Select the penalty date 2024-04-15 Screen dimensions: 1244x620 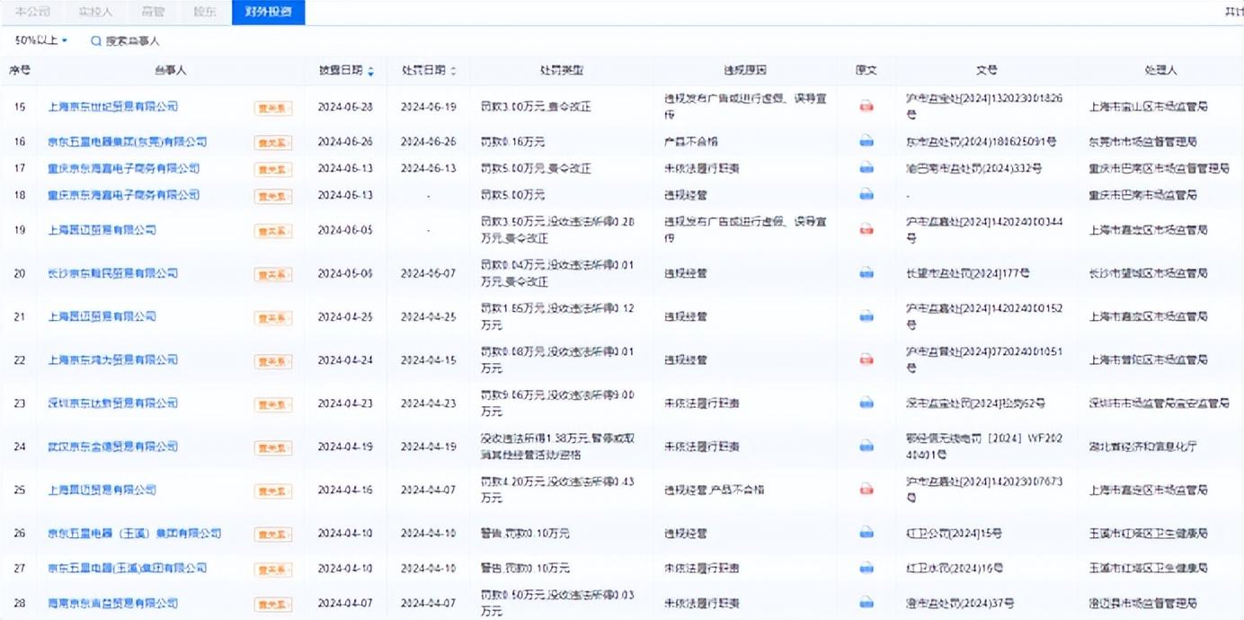click(429, 359)
